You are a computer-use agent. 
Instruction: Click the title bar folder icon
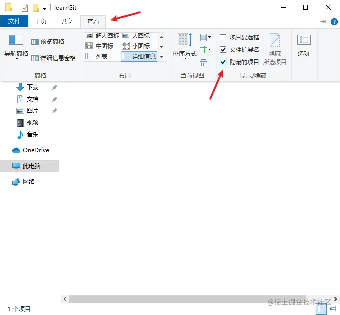point(8,7)
